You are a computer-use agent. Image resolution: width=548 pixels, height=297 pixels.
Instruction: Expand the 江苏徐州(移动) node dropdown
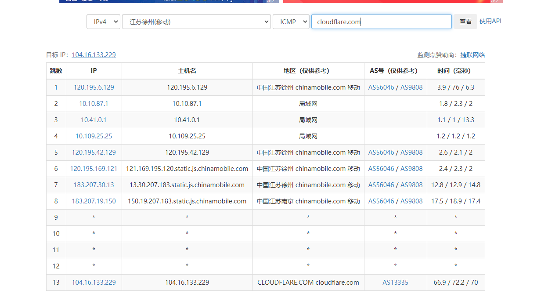pyautogui.click(x=196, y=22)
